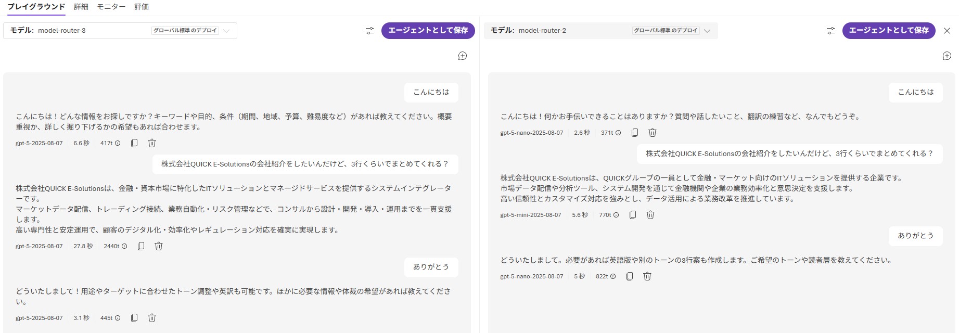Delete the gpt-5-mini response with 770t
The width and height of the screenshot is (959, 333).
click(650, 215)
